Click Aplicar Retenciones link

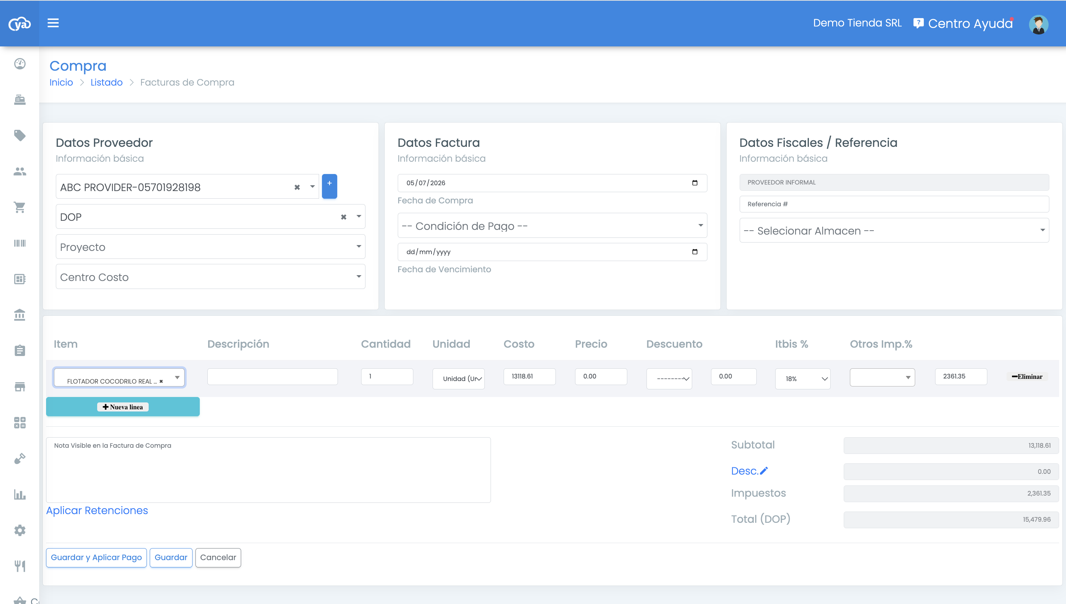[x=97, y=510]
